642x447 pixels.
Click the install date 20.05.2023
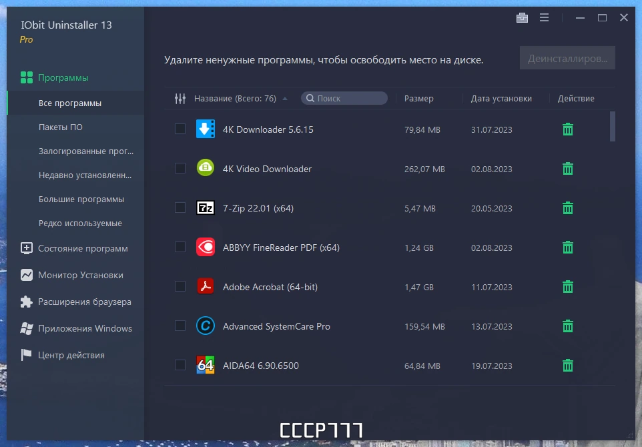point(491,208)
